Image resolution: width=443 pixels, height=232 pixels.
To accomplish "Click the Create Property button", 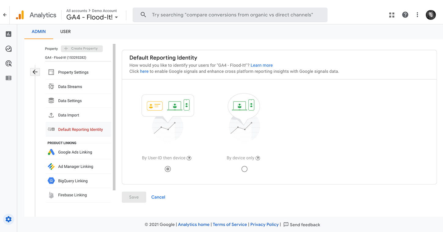I will [x=82, y=48].
